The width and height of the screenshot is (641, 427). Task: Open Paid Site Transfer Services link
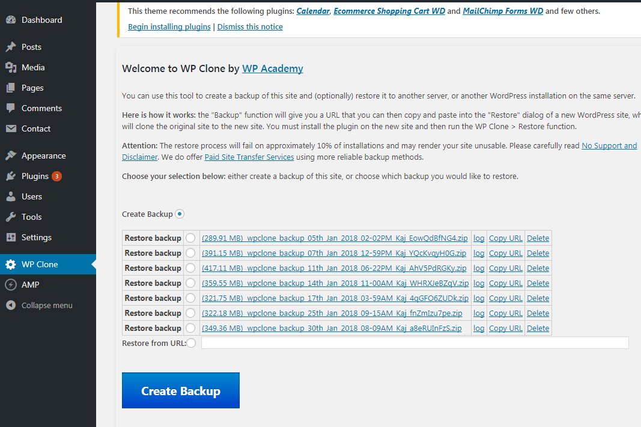click(249, 157)
